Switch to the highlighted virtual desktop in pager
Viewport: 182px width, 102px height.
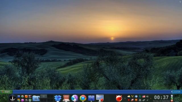44,96
